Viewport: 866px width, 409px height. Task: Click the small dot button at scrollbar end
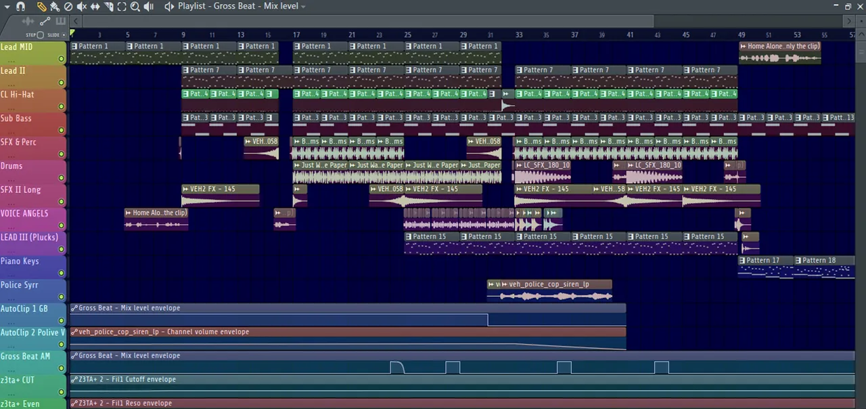(860, 22)
